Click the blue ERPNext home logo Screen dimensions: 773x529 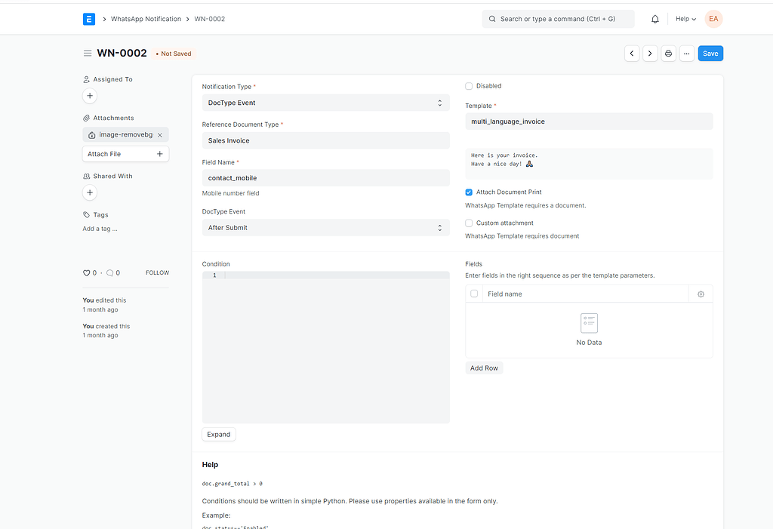click(x=89, y=19)
